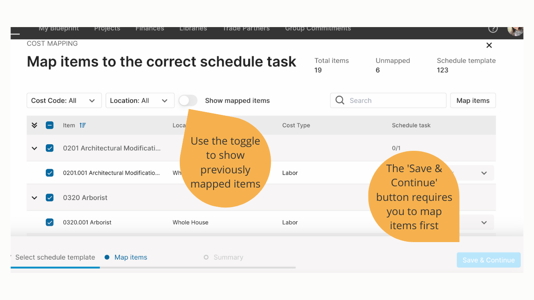Click the search magnifier icon
534x300 pixels.
(340, 100)
